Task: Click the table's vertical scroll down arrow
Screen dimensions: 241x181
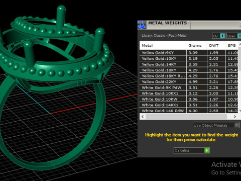Action: [x=239, y=111]
